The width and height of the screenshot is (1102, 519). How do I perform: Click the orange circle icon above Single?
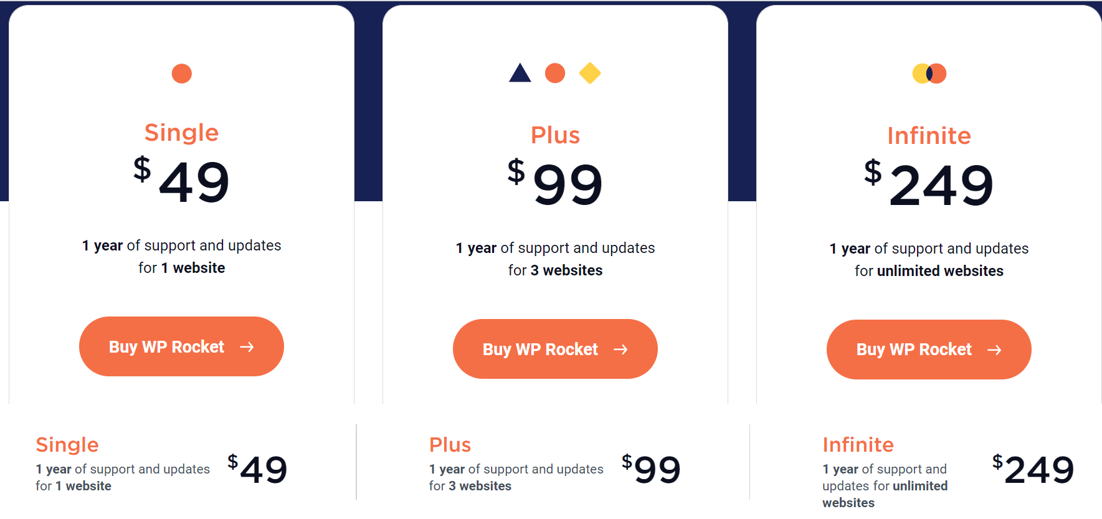181,74
